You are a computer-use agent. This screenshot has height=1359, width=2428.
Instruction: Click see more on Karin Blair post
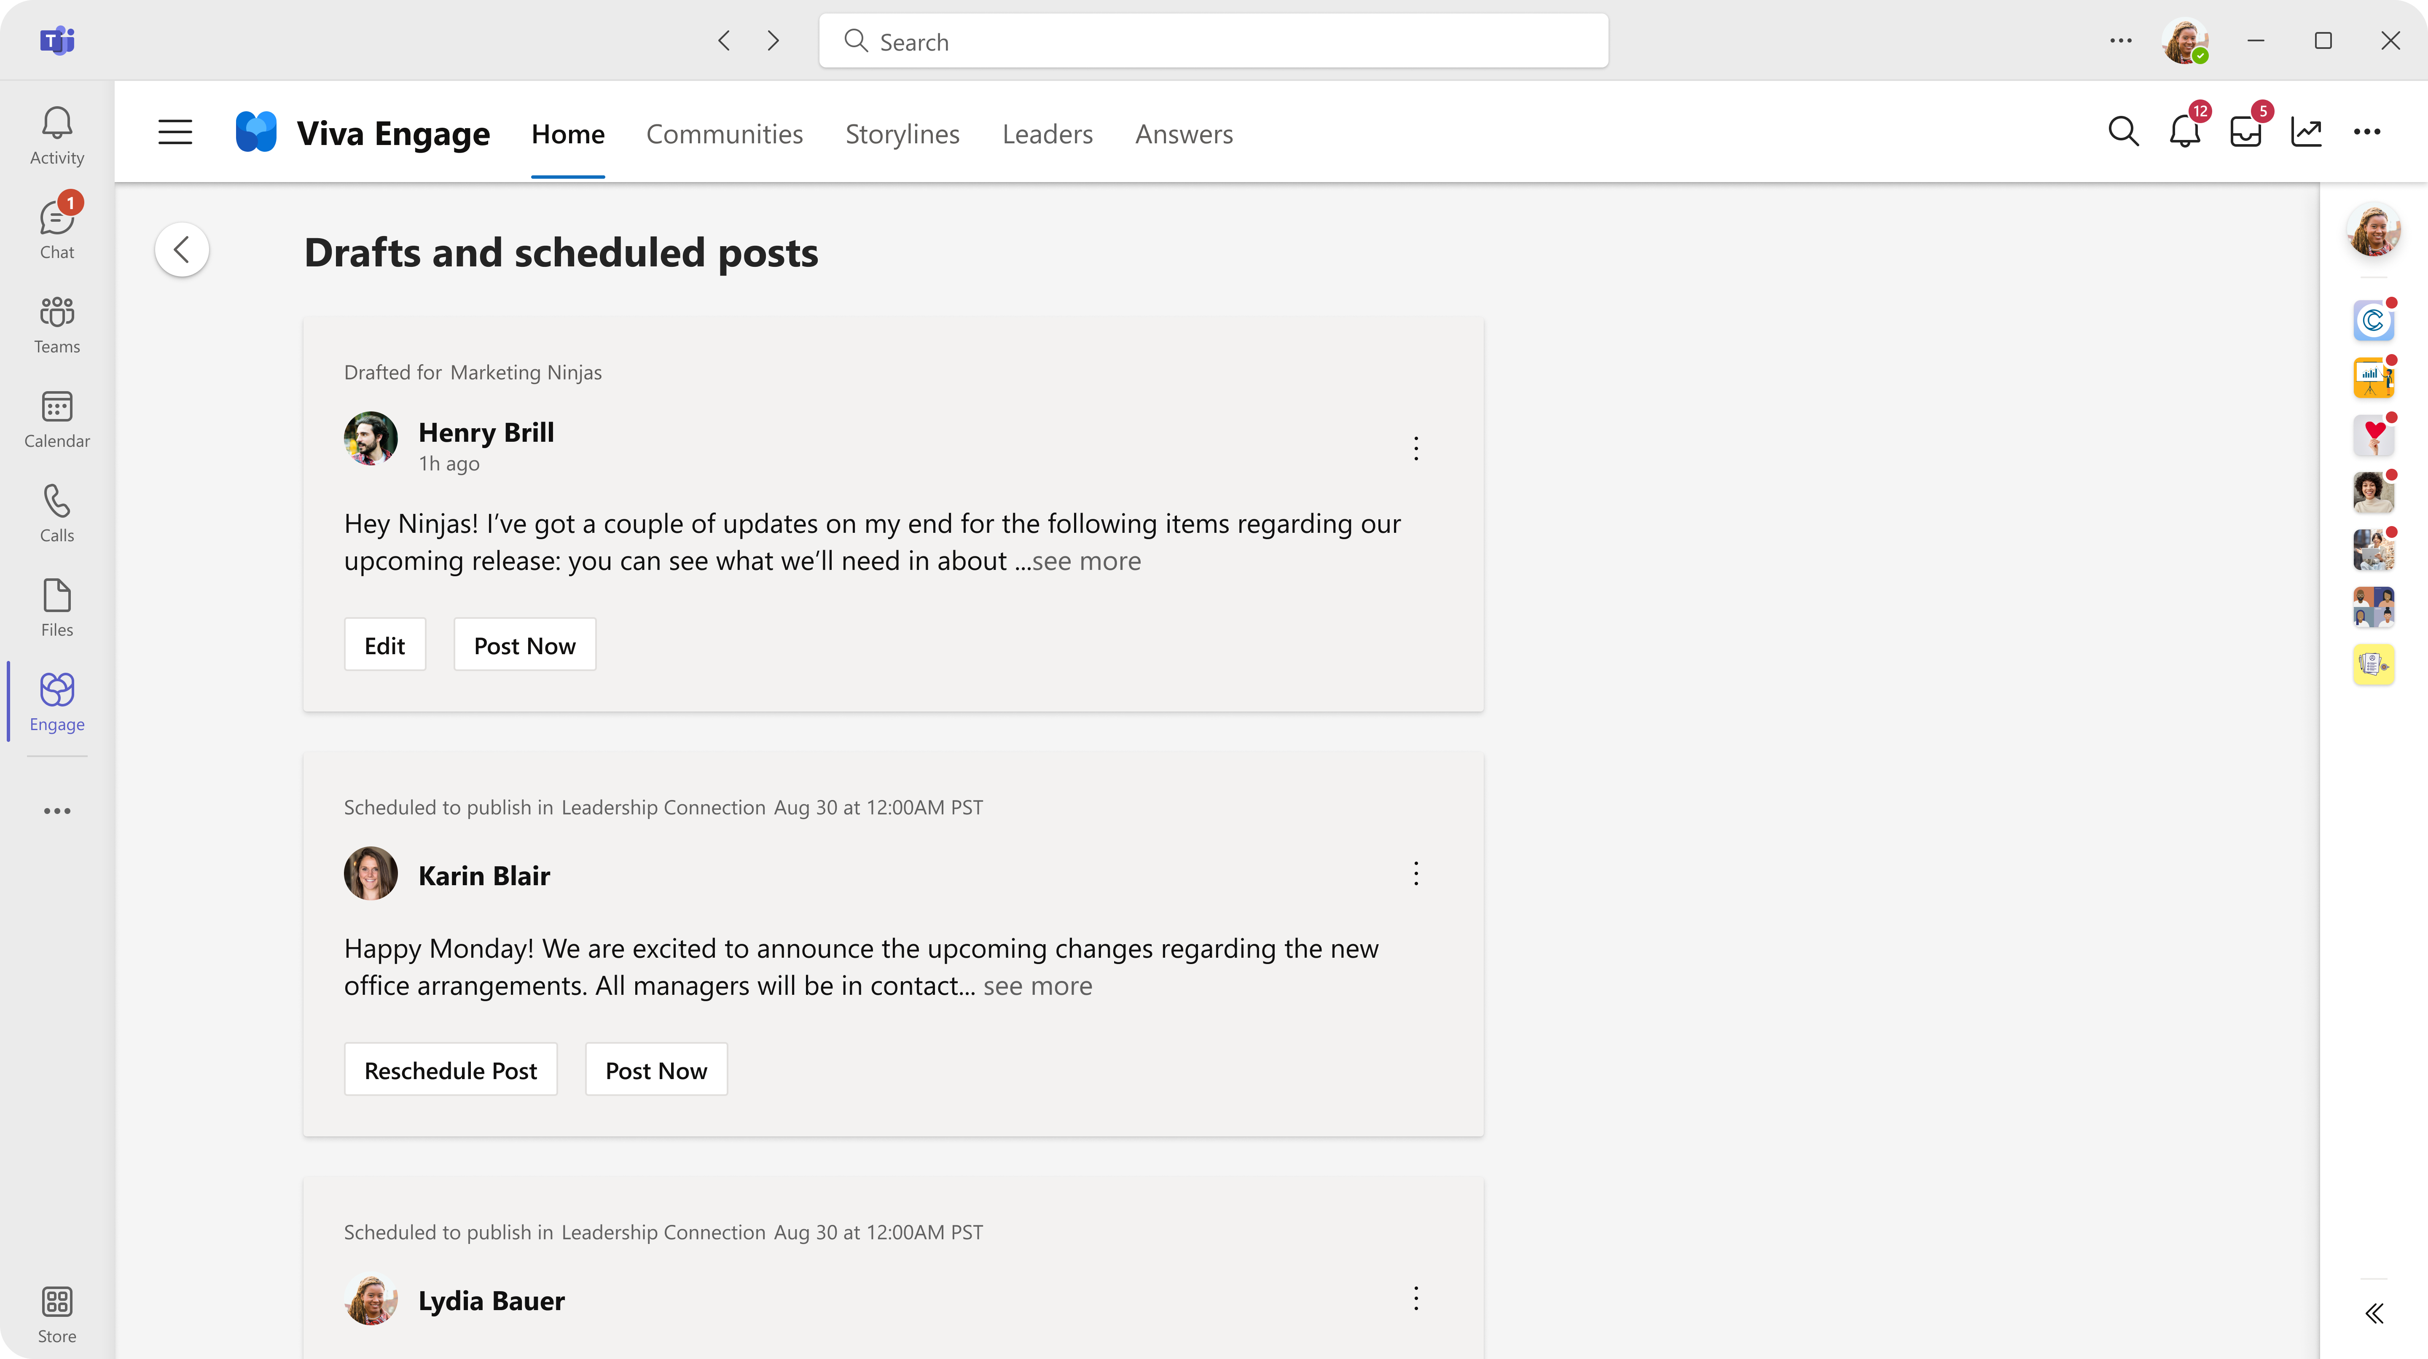pyautogui.click(x=1036, y=984)
